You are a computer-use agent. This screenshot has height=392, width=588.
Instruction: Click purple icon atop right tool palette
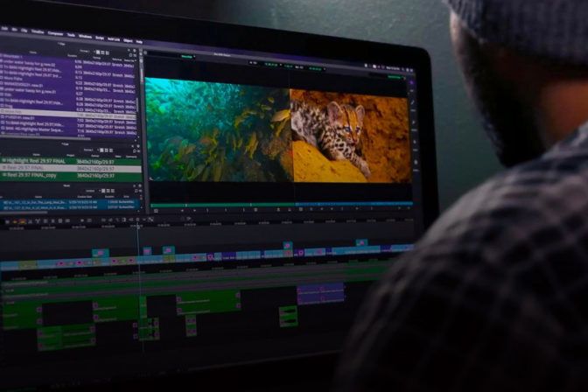pos(412,82)
